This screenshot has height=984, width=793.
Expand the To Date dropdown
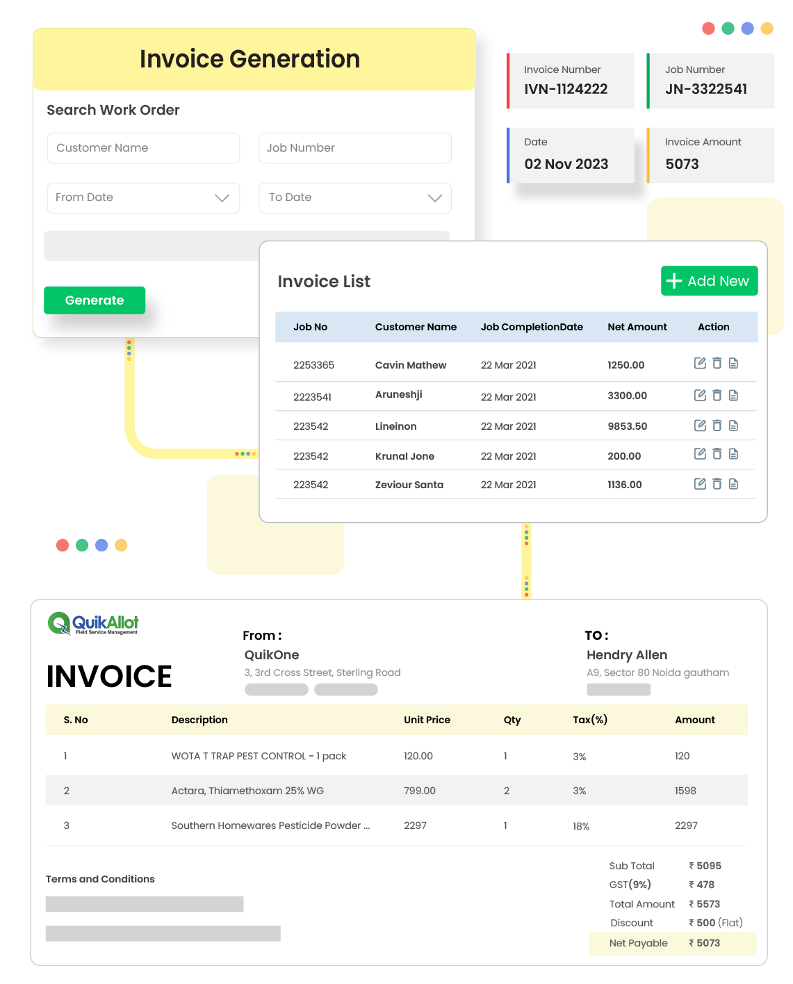[434, 197]
